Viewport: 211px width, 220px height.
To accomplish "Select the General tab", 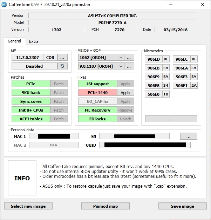I will click(14, 41).
